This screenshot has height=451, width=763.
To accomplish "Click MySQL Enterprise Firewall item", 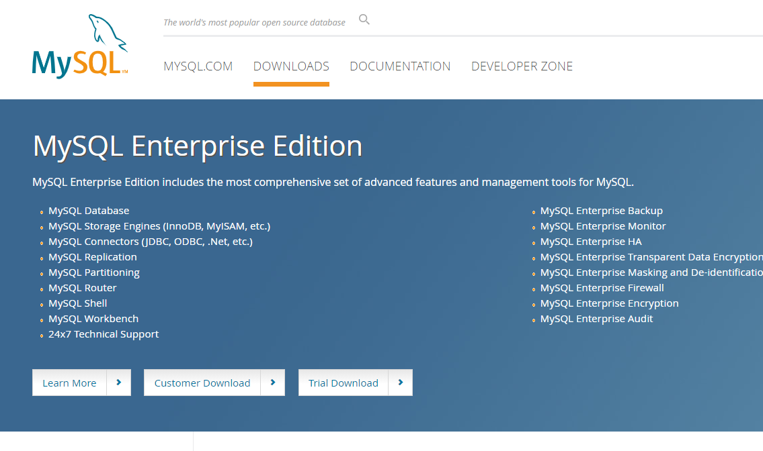I will [602, 288].
